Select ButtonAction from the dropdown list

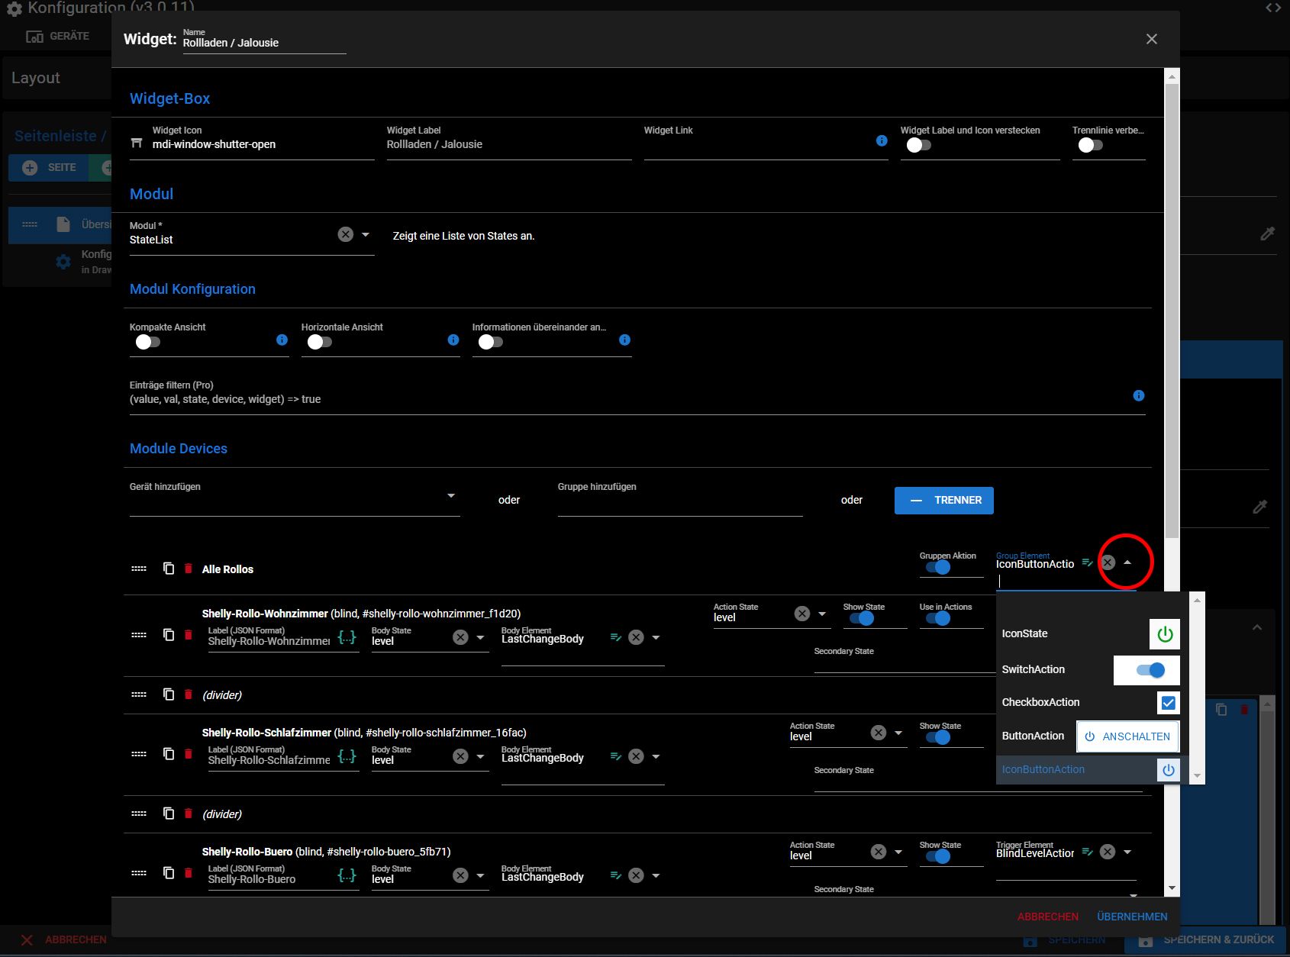click(1092, 736)
